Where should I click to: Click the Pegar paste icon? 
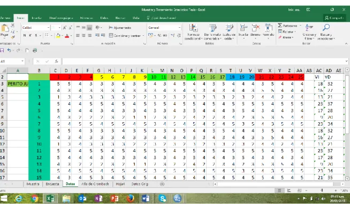click(5, 28)
